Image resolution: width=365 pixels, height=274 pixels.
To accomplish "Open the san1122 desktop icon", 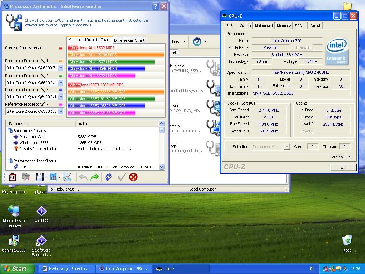I will [x=41, y=214].
